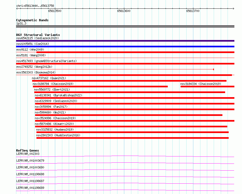Click nsv2802303 (Huddleston2016) label
This screenshot has height=194, width=242.
click(x=58, y=135)
